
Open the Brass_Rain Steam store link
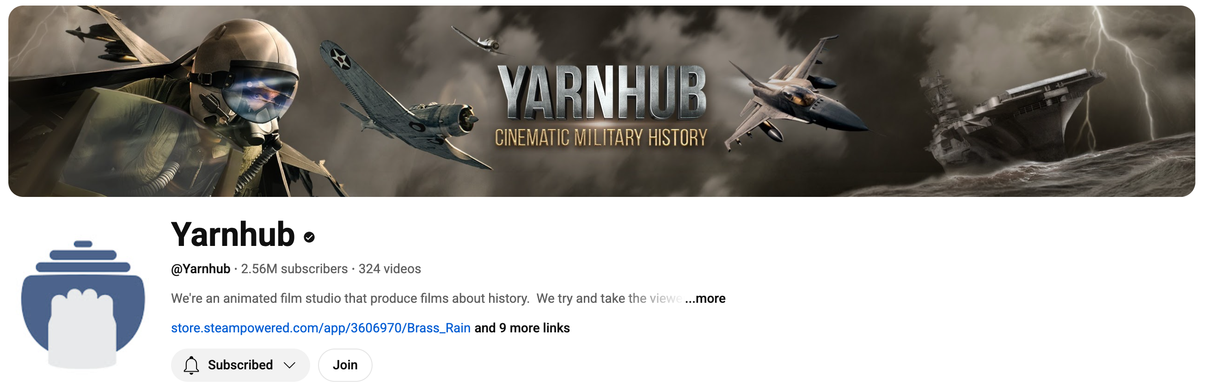pos(321,328)
